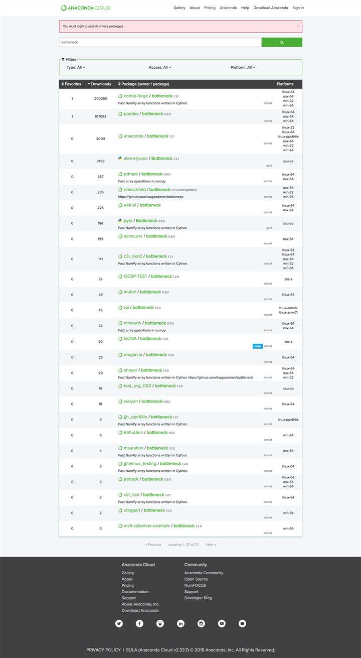This screenshot has width=361, height=658.
Task: Expand the Access filter dropdown
Action: click(x=160, y=67)
